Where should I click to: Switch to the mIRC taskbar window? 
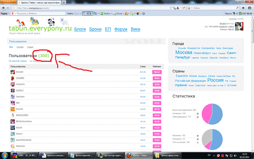[x=25, y=155]
